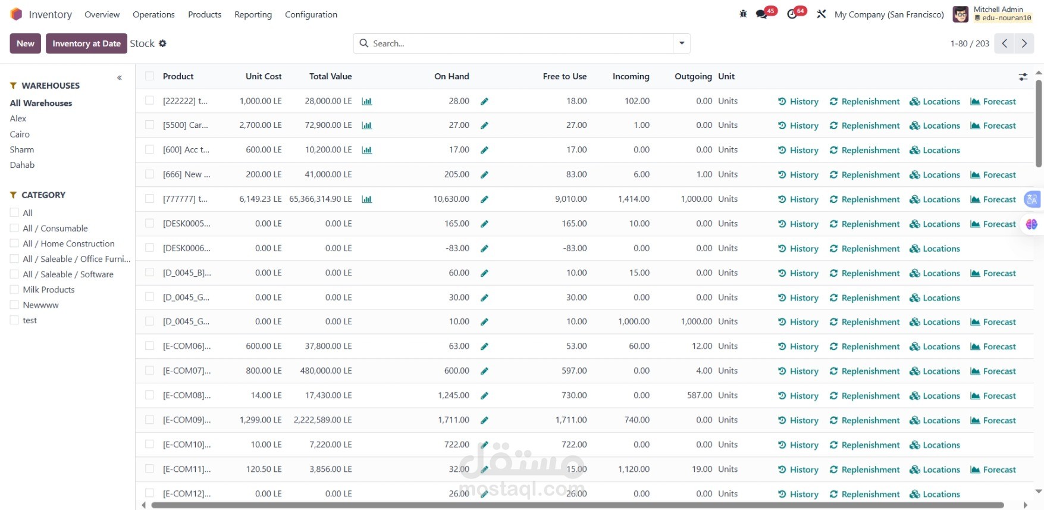The width and height of the screenshot is (1044, 510).
Task: Click valuation chart icon for [222222] row
Action: 366,101
